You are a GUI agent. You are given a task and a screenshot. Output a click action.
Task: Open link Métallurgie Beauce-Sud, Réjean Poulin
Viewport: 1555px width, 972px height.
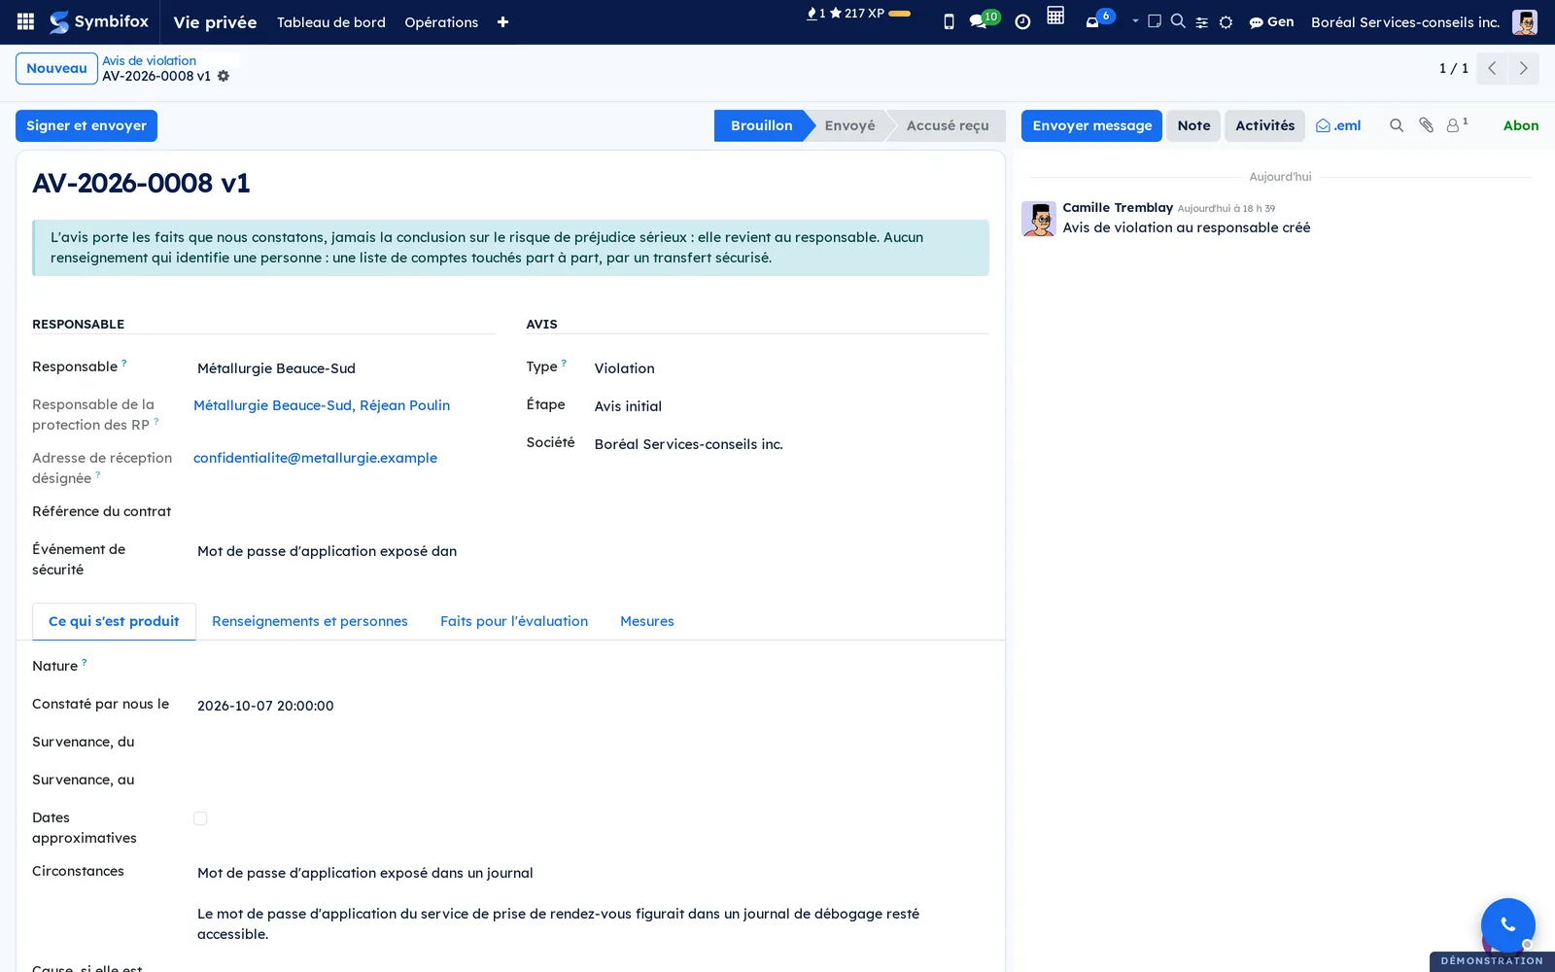322,405
